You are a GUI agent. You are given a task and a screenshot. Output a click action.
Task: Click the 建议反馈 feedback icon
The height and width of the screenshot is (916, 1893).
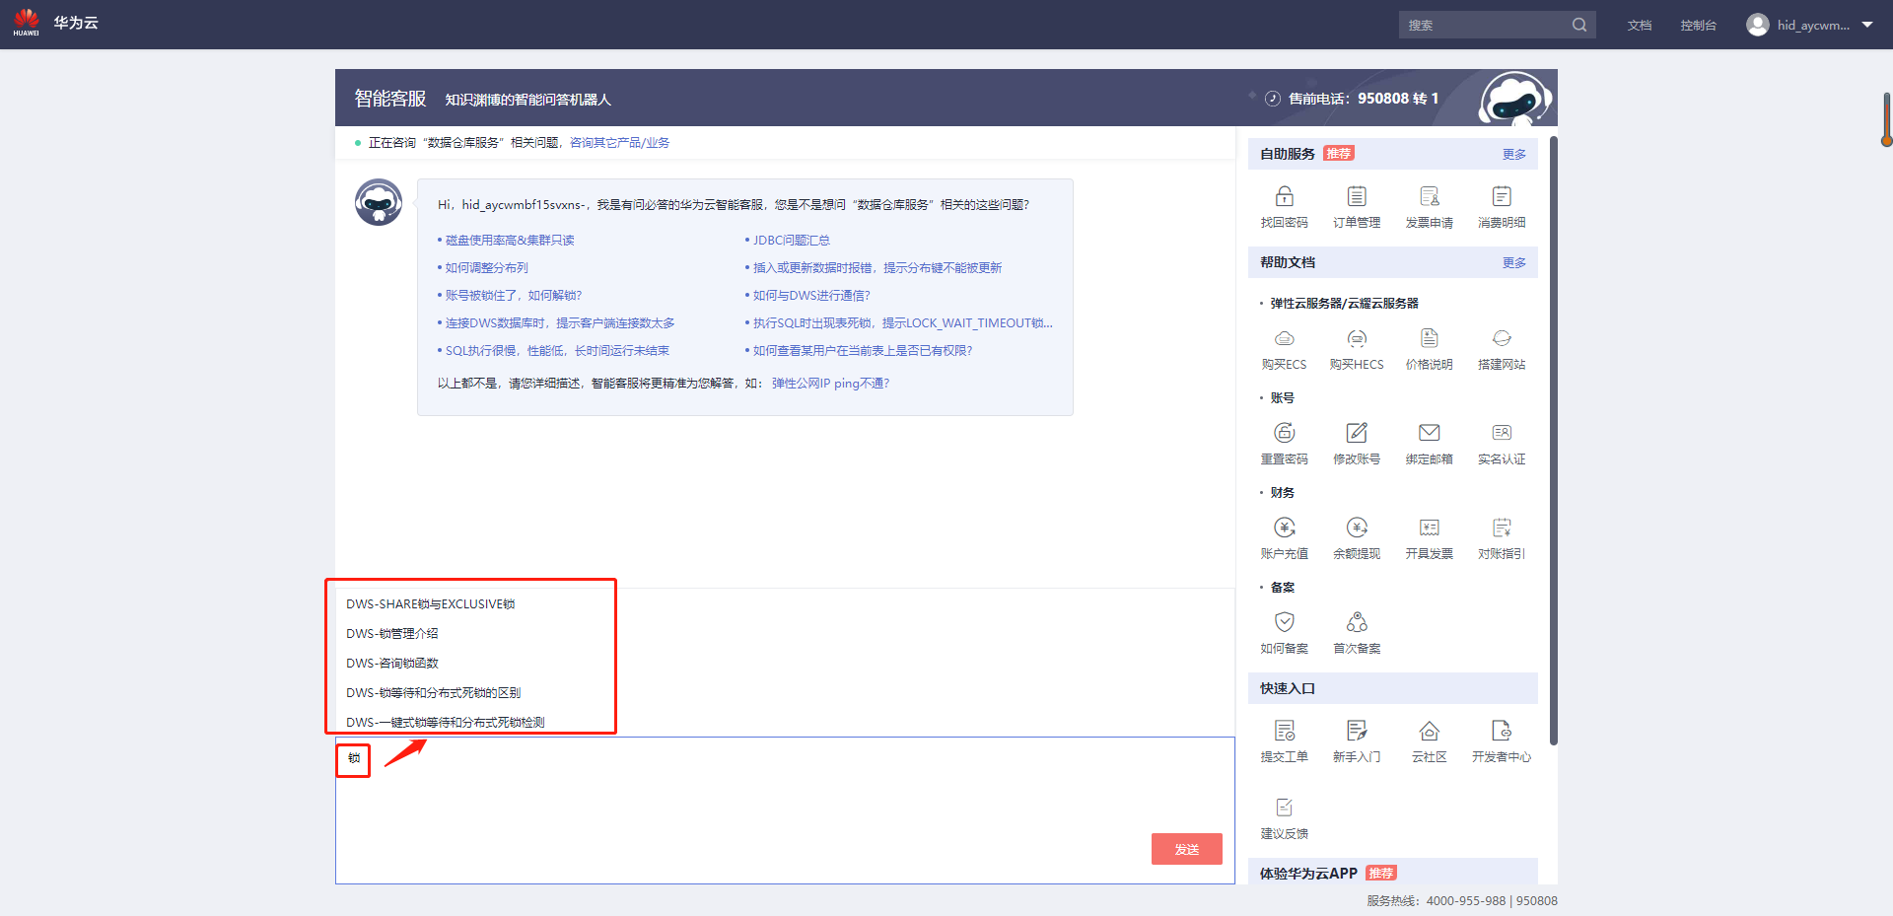(x=1284, y=808)
